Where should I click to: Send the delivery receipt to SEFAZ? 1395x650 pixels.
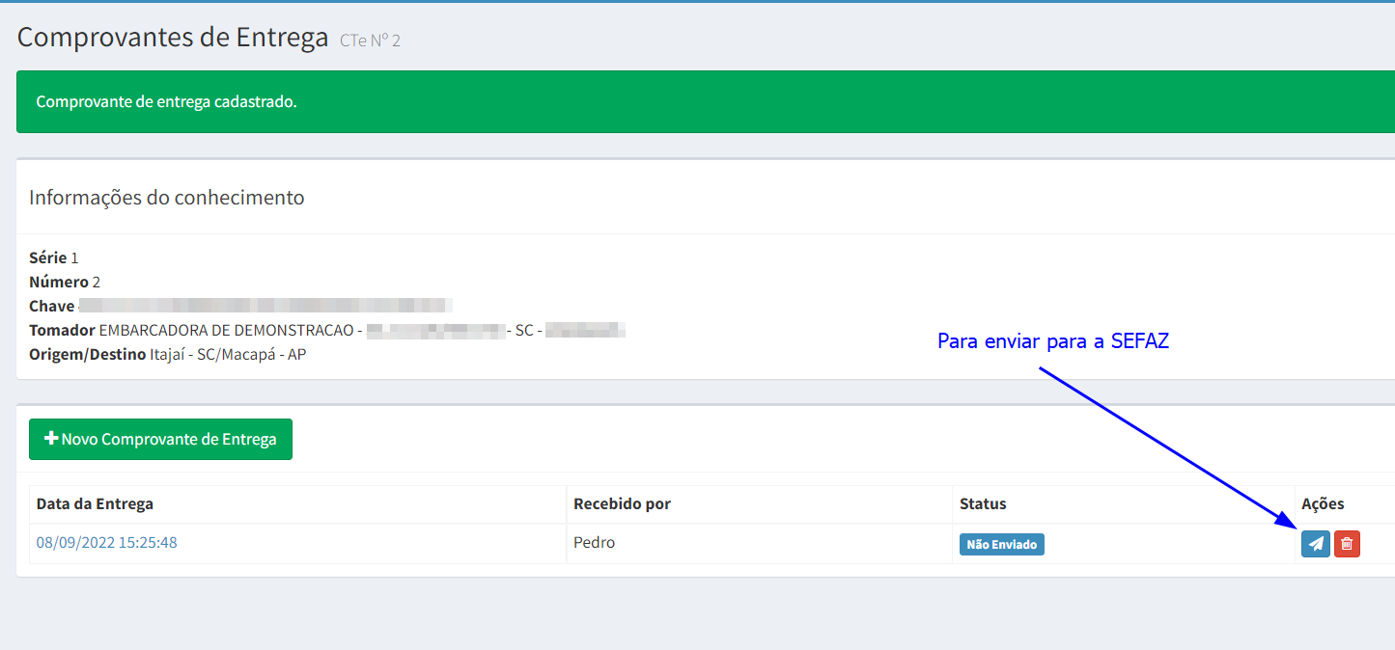pyautogui.click(x=1315, y=544)
